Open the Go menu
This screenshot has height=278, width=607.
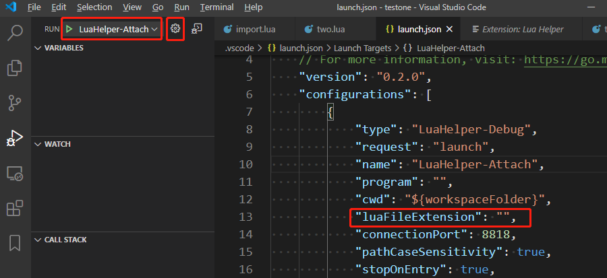(158, 7)
